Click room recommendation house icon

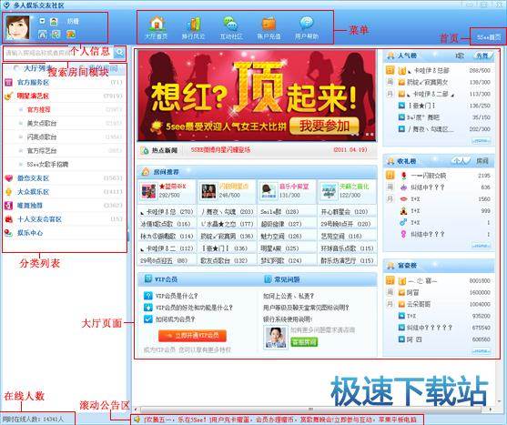pos(146,172)
